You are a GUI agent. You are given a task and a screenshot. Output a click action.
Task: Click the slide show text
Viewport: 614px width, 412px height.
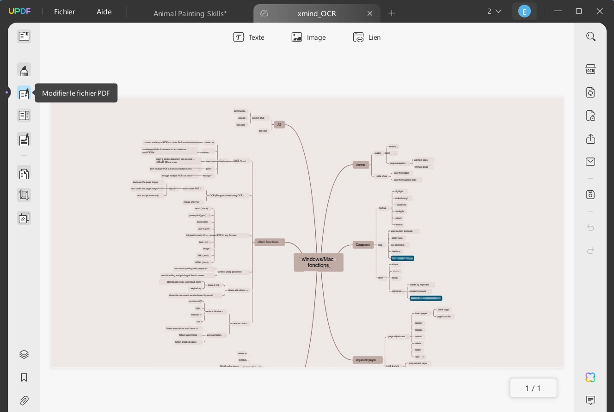pos(381,176)
